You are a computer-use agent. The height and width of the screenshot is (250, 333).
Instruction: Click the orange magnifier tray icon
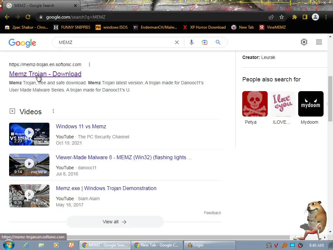click(x=284, y=245)
